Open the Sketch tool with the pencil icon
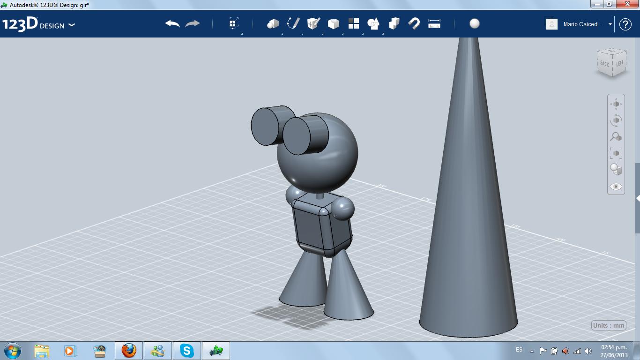 293,23
